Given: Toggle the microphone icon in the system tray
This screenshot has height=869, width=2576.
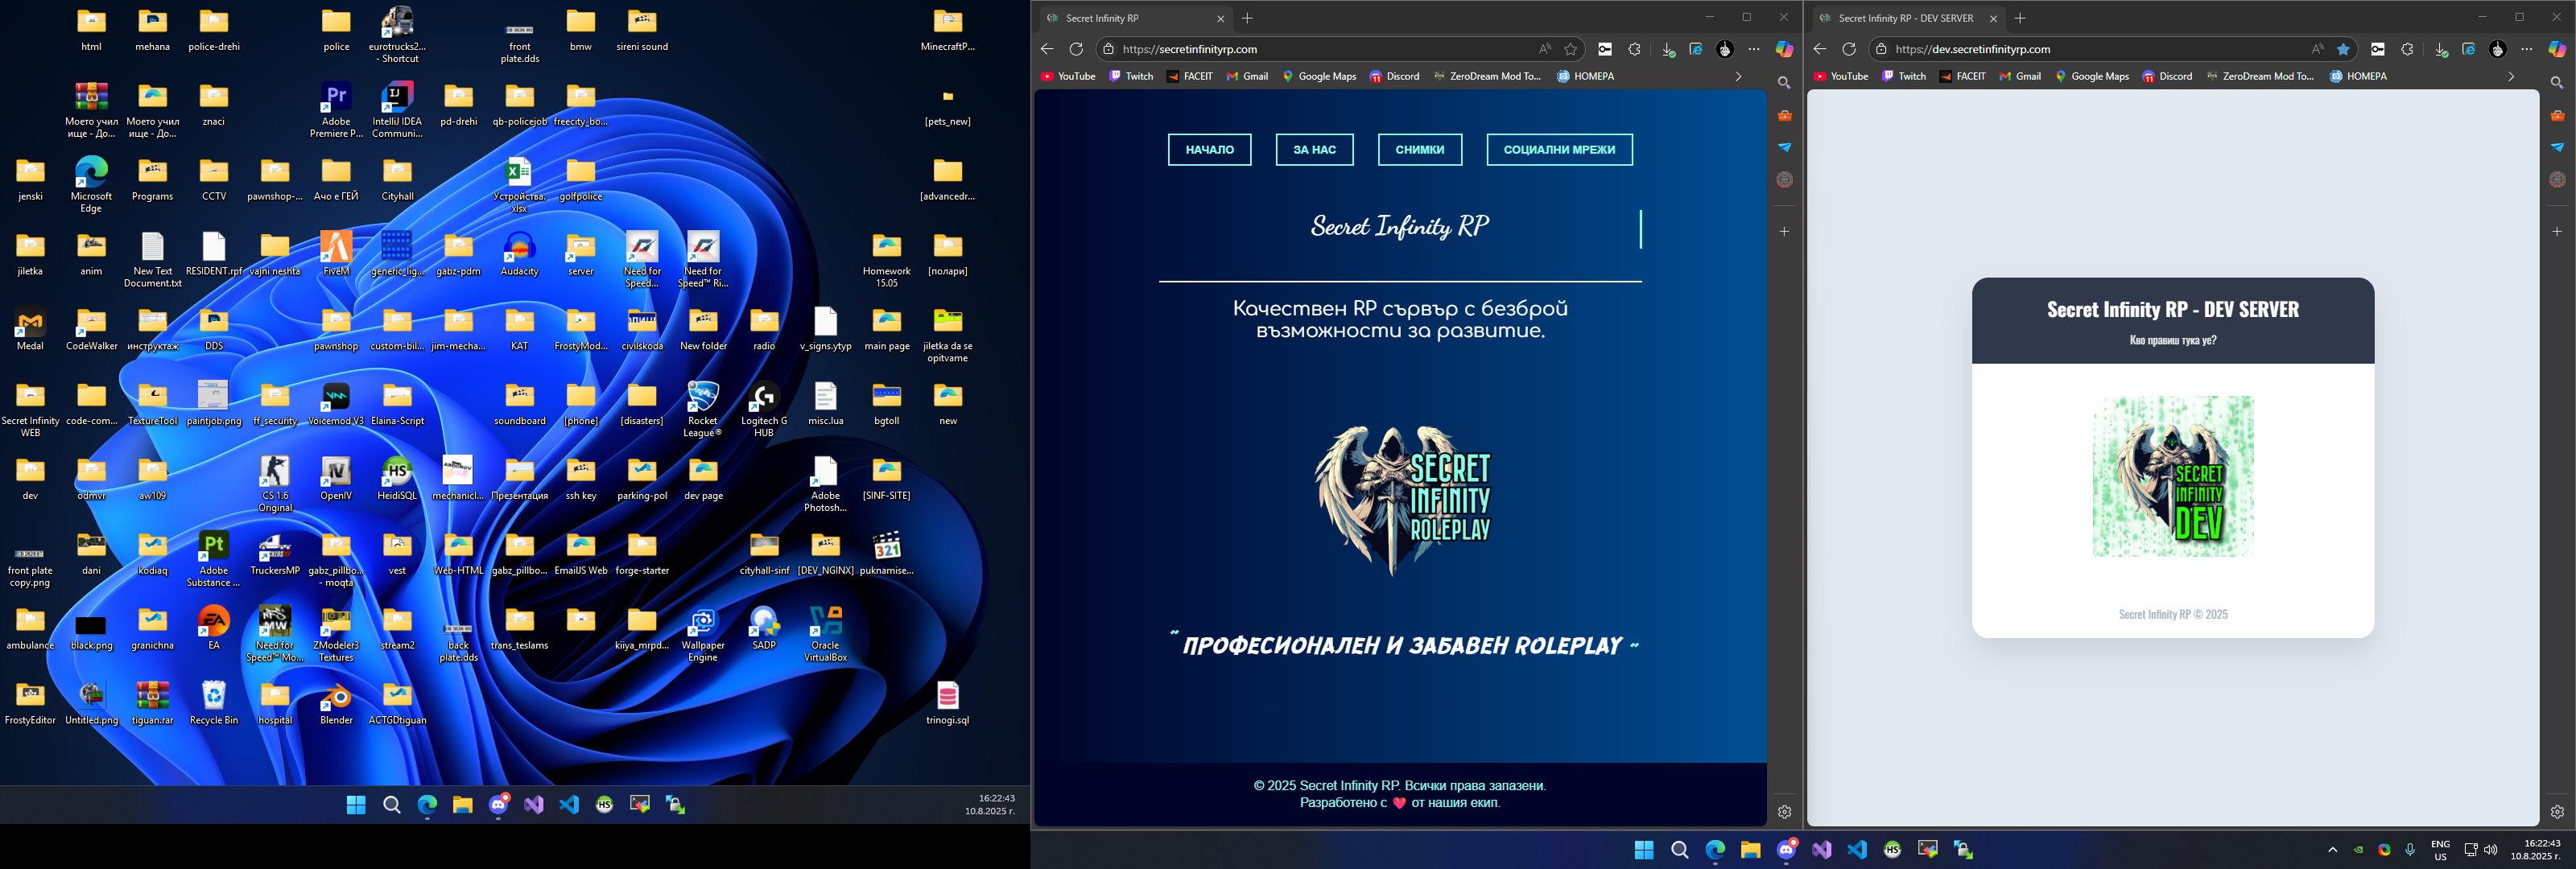Looking at the screenshot, I should tap(2409, 849).
